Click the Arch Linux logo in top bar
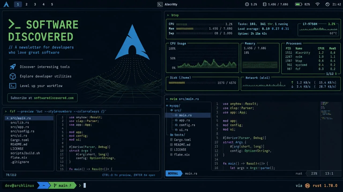The height and width of the screenshot is (192, 343). pos(6,4)
